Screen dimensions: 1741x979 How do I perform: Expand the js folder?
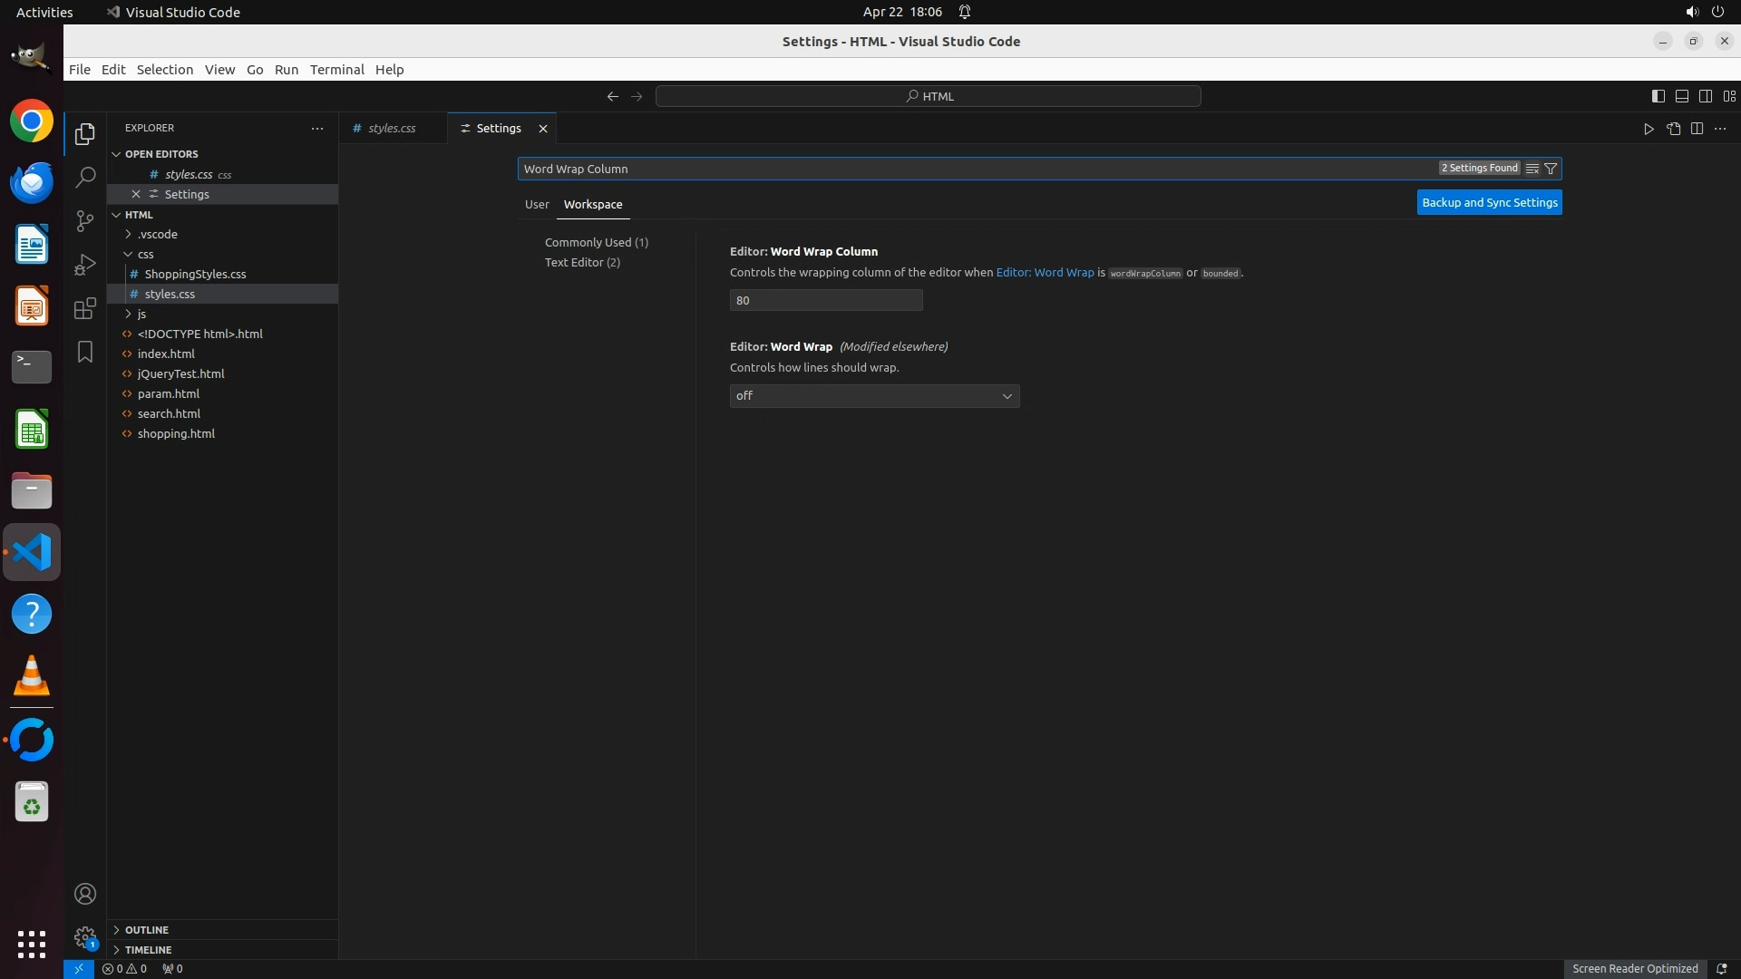(141, 314)
